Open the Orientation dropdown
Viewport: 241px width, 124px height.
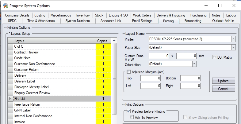click(x=194, y=64)
